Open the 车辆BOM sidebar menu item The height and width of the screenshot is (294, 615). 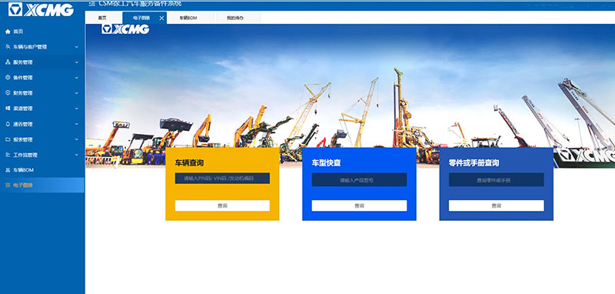42,170
